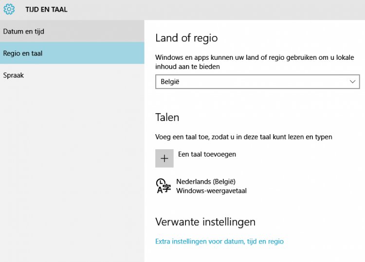Click the Verwante instellingen heading

point(205,222)
